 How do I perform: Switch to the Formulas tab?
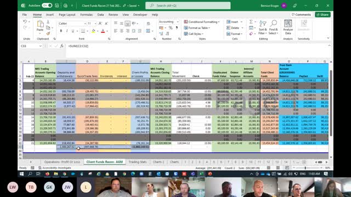(87, 15)
